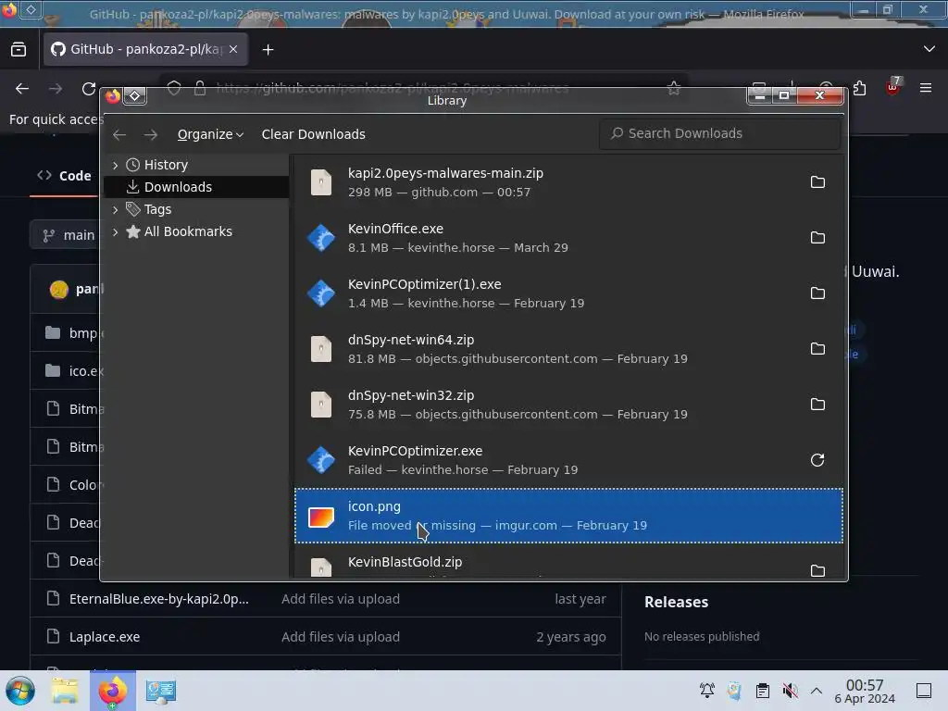Retry failed KevinPCOptimizer.exe download
Image resolution: width=948 pixels, height=711 pixels.
coord(817,460)
